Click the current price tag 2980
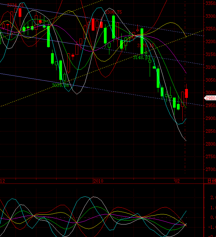Viewport: 216px width, 237px height. (x=210, y=98)
